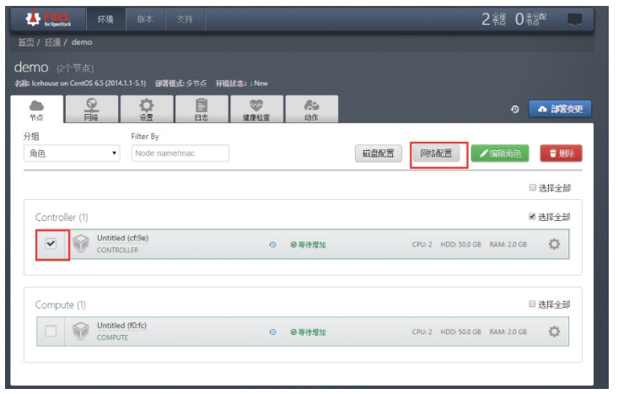The image size is (618, 394).
Task: Click the Fuel for OpenStack logo
Action: (x=48, y=19)
